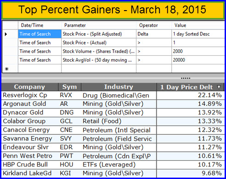Click the HOU symbol cell
The height and width of the screenshot is (179, 226).
click(69, 165)
